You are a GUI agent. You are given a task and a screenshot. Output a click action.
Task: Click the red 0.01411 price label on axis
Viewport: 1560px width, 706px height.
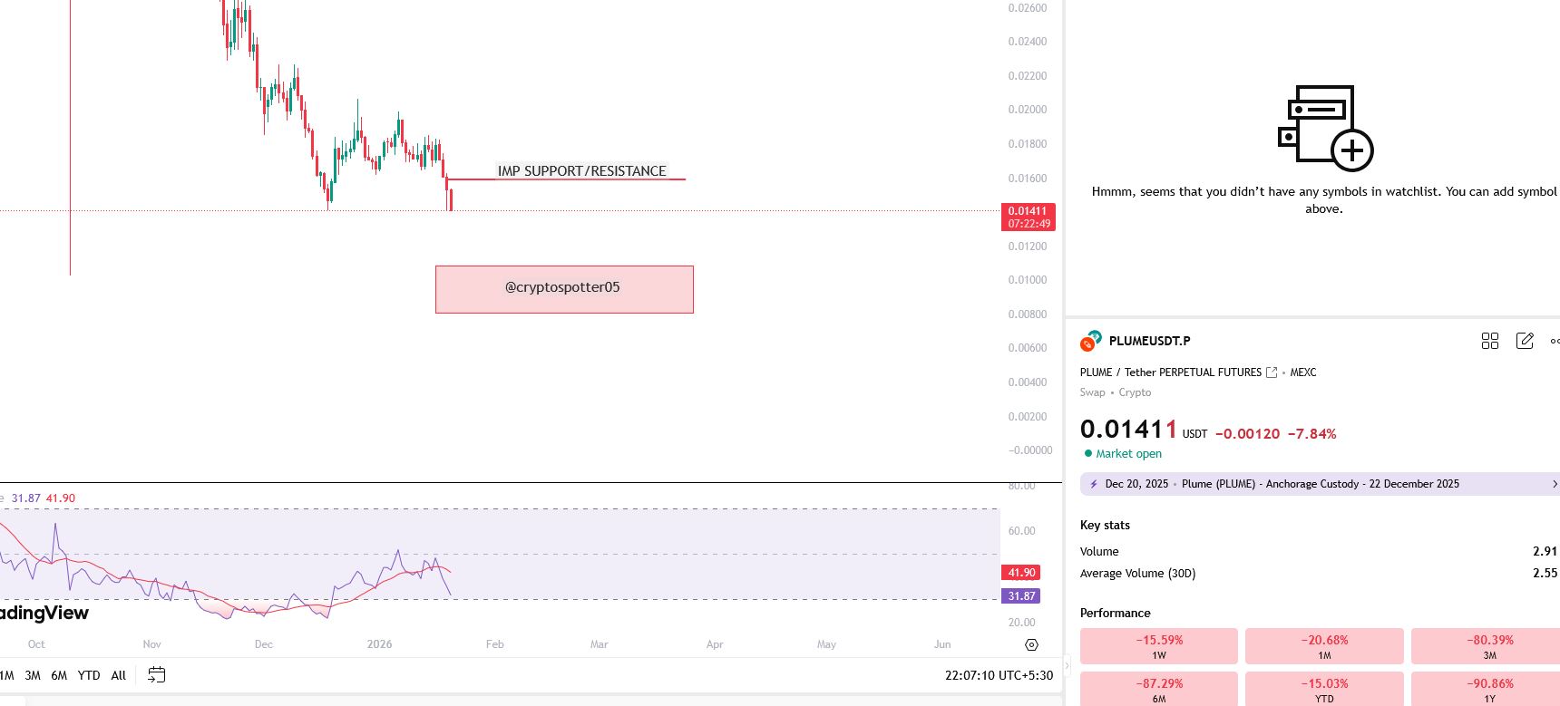click(1029, 218)
